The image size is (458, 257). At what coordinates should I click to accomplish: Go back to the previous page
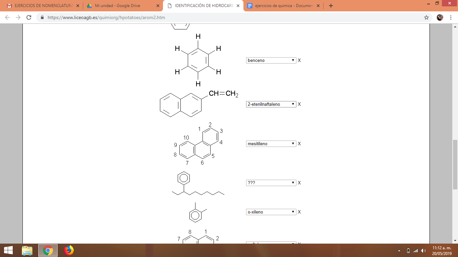point(7,17)
